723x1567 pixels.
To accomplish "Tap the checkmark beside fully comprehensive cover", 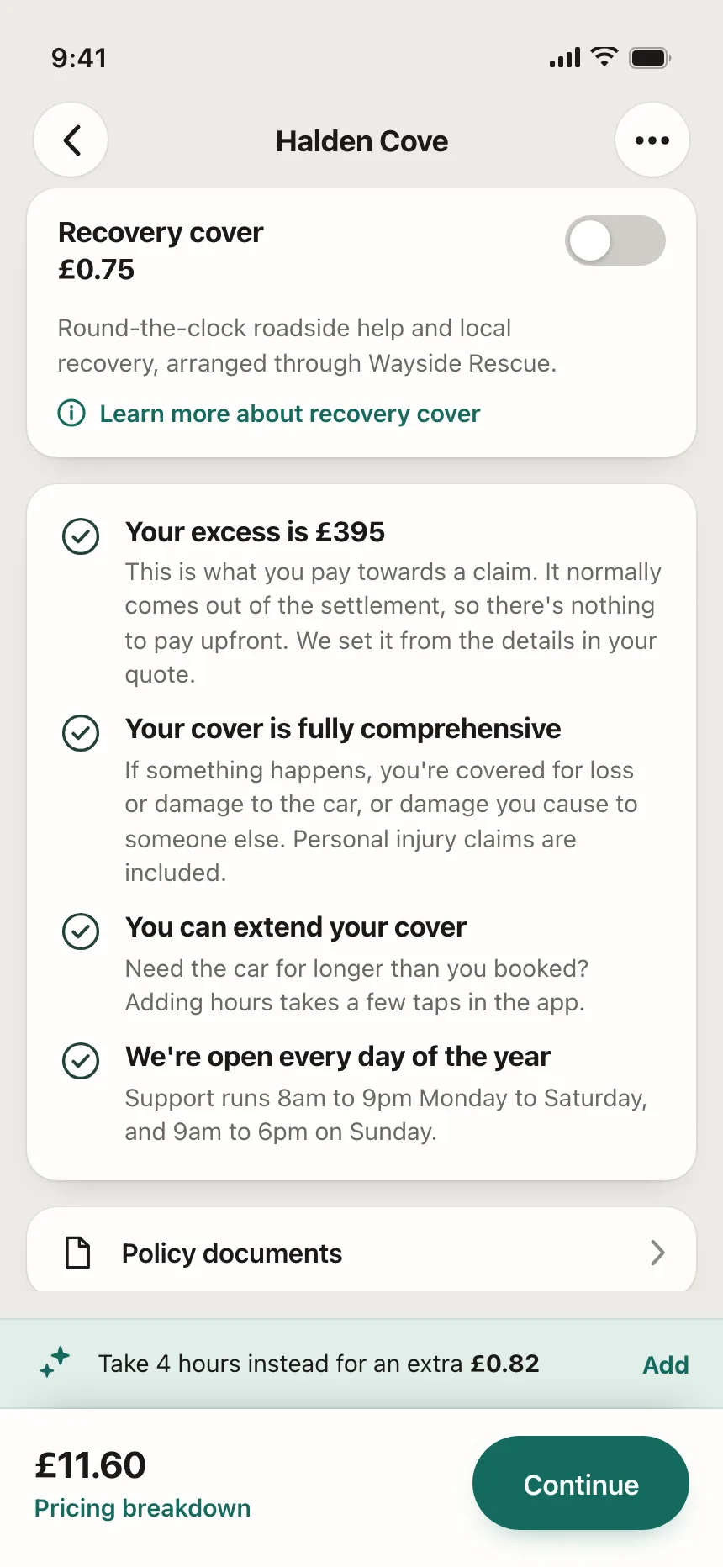I will click(81, 733).
